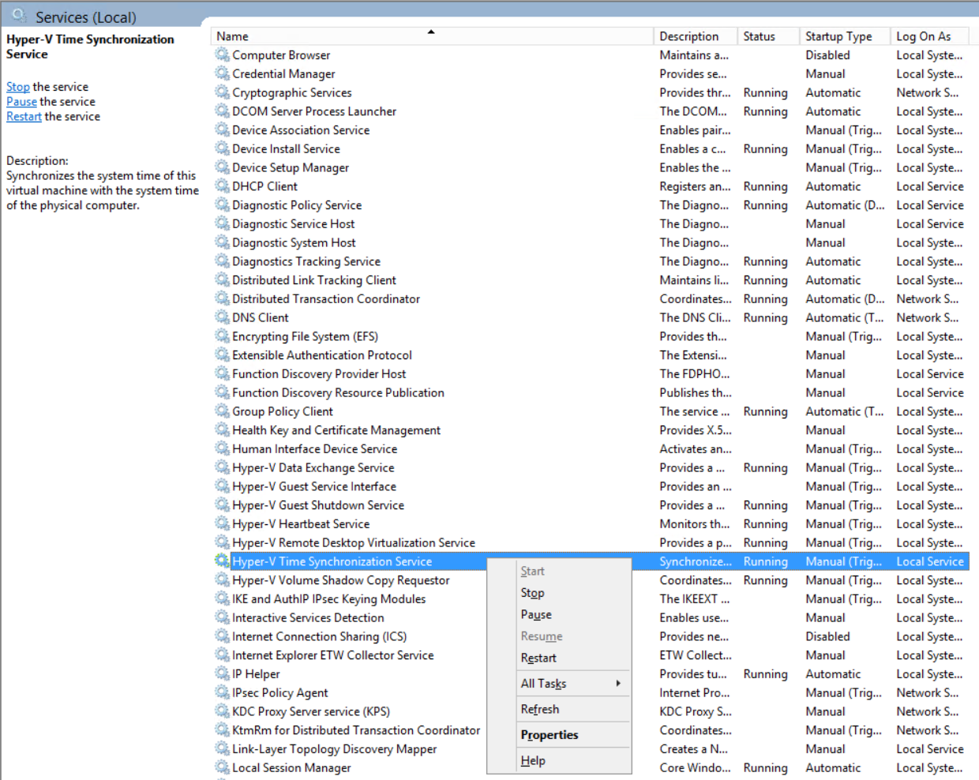Viewport: 979px width, 780px height.
Task: Pick Stop from the context menu
Action: coord(532,592)
